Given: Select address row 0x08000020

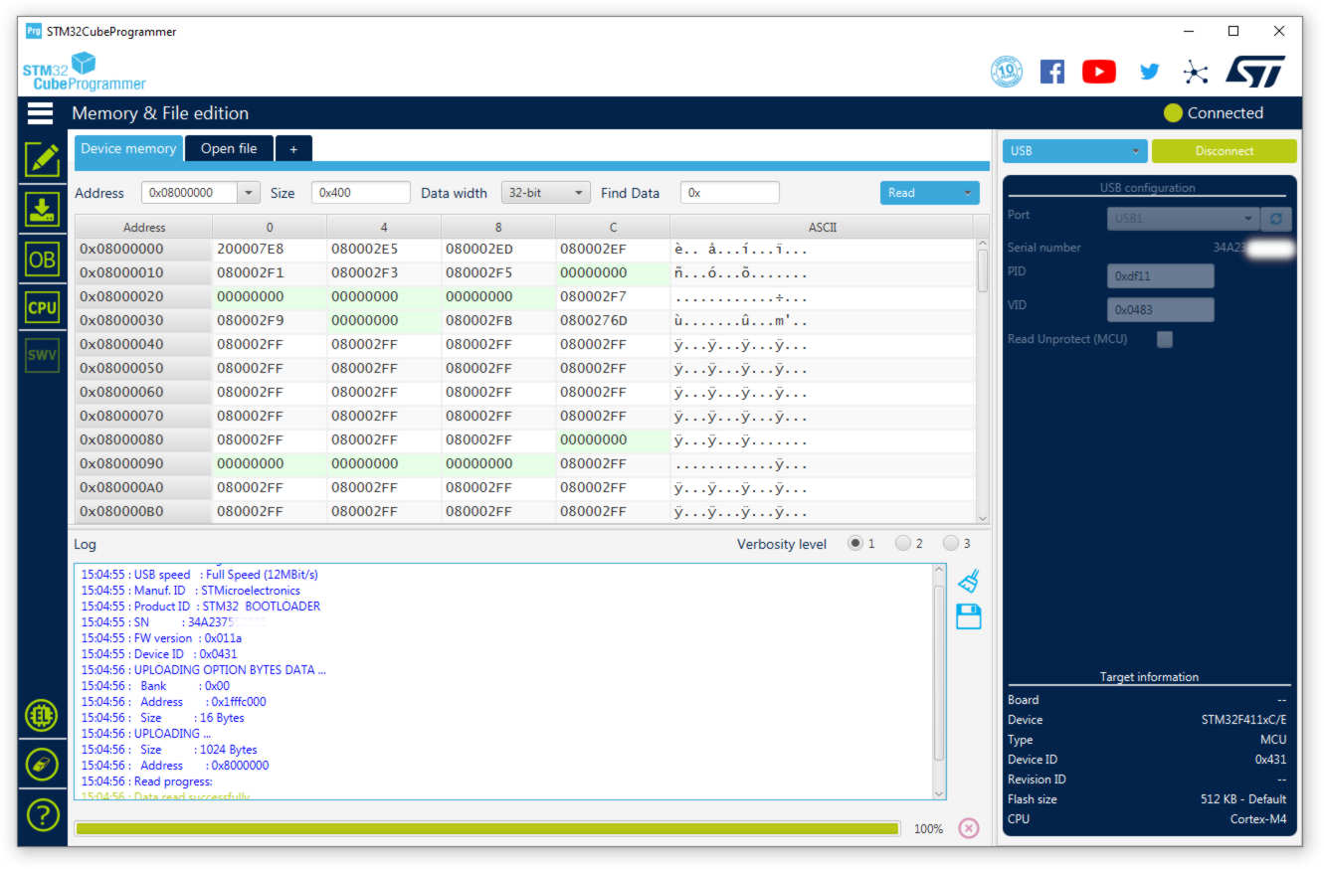Looking at the screenshot, I should coord(143,296).
